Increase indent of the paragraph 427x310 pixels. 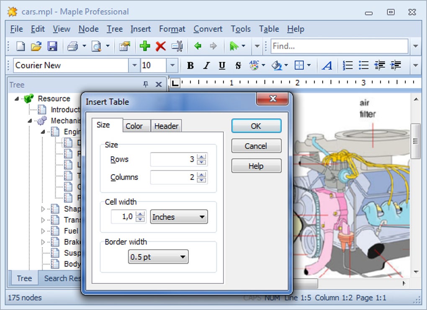click(396, 65)
